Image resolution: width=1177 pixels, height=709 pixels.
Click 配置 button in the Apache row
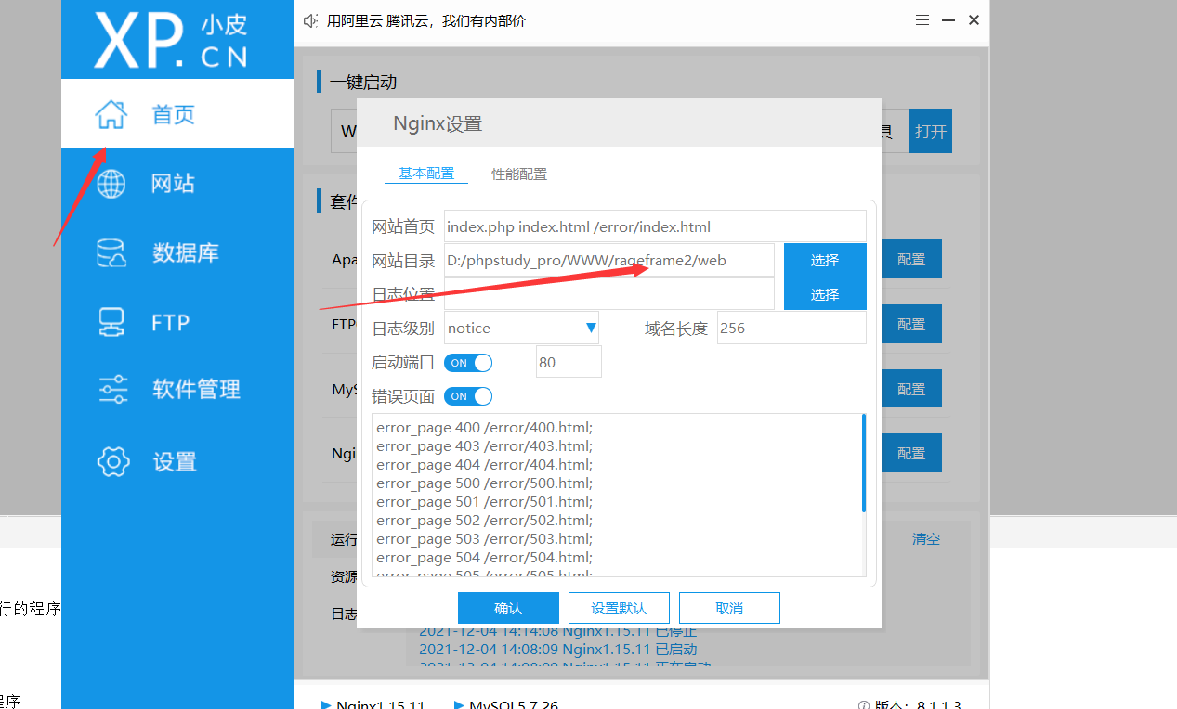point(911,259)
